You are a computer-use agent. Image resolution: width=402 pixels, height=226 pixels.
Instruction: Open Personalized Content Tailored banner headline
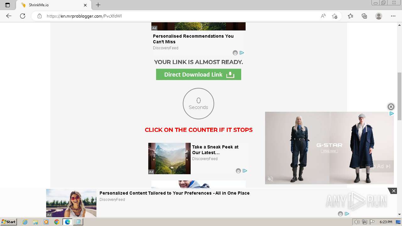pos(174,193)
